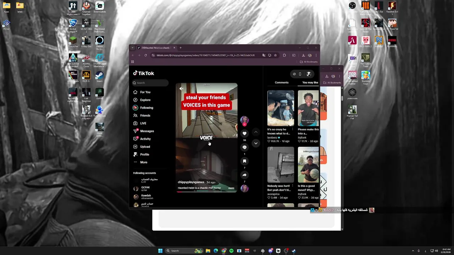Share the video with the arrow icon
The width and height of the screenshot is (454, 255).
(x=244, y=175)
